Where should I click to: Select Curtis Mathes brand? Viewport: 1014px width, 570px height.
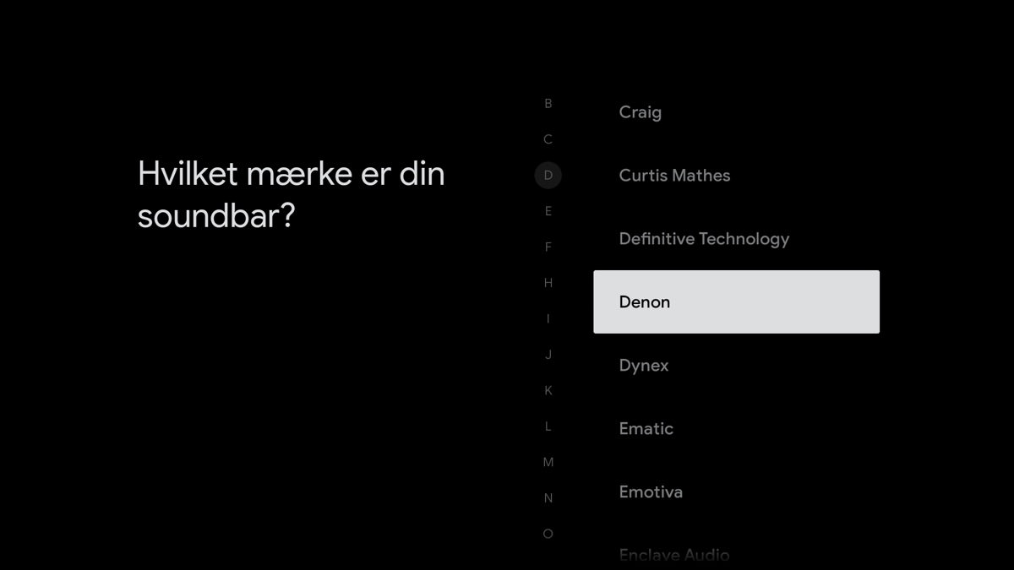(736, 176)
